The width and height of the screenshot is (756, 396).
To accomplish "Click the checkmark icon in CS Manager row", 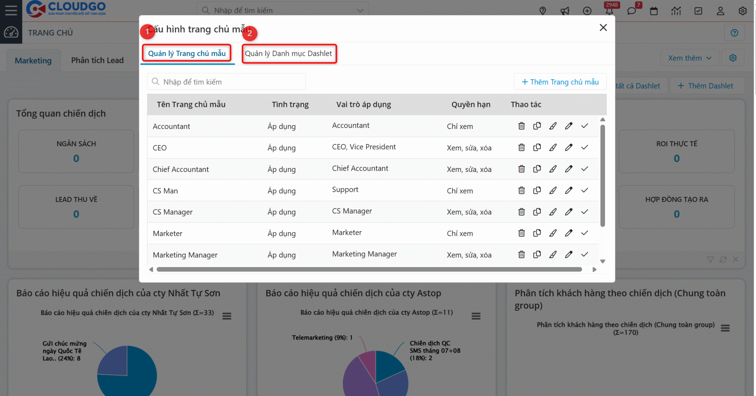I will (x=584, y=212).
